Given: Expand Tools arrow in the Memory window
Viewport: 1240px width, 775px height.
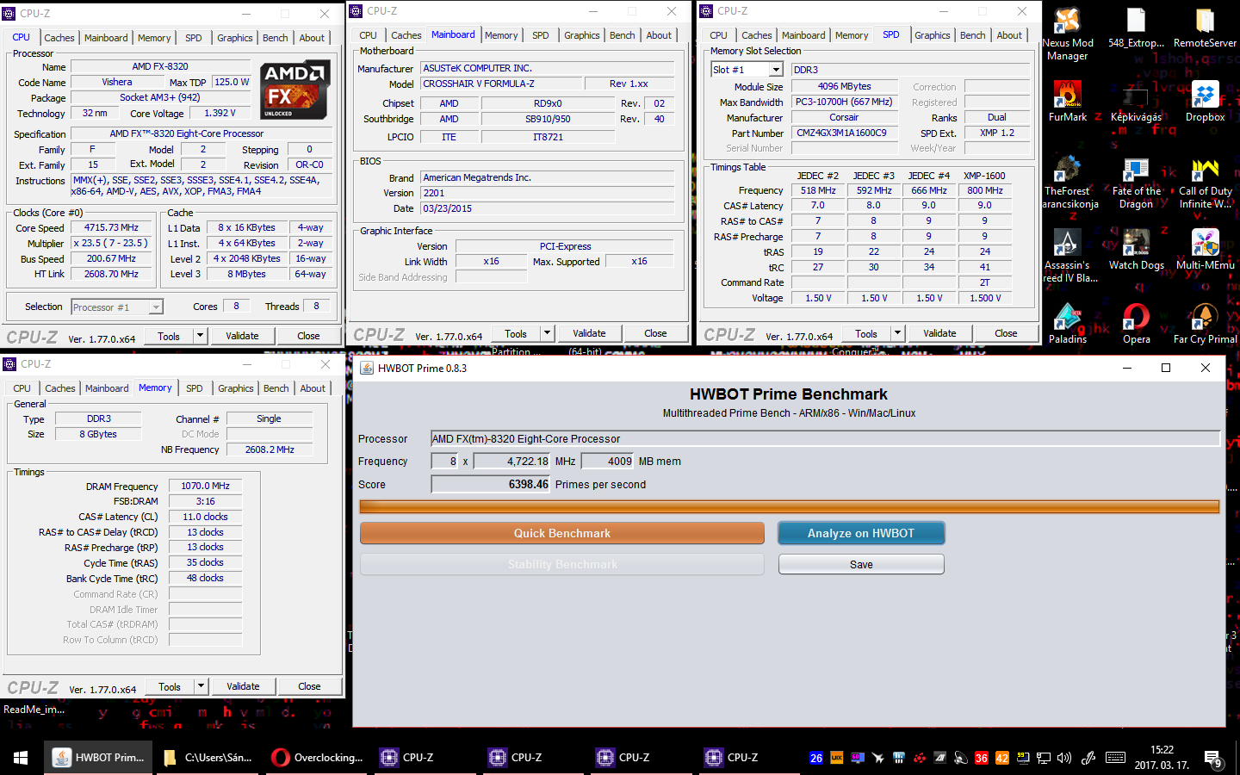Looking at the screenshot, I should tap(201, 686).
